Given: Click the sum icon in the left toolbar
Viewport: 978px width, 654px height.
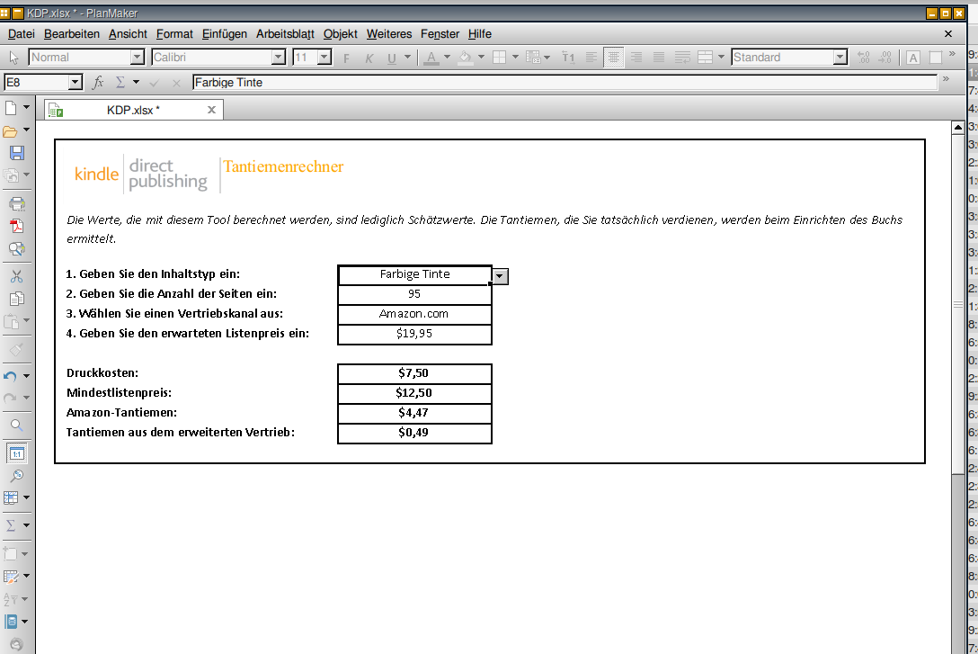Looking at the screenshot, I should (11, 525).
